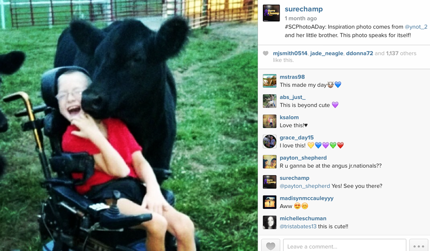Open mjsmith0514 from the likes list
The width and height of the screenshot is (430, 251).
click(x=290, y=53)
